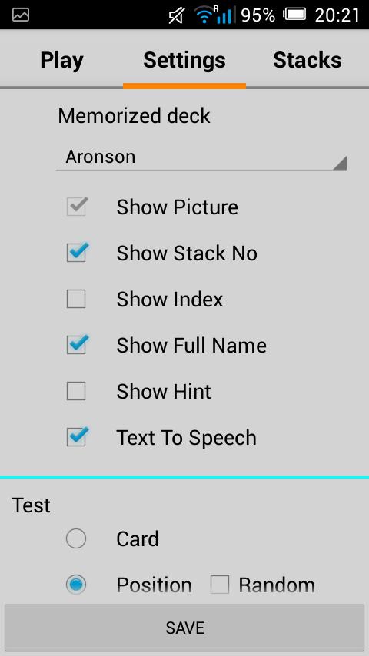
Task: Disable the Text To Speech checkbox
Action: [x=77, y=437]
